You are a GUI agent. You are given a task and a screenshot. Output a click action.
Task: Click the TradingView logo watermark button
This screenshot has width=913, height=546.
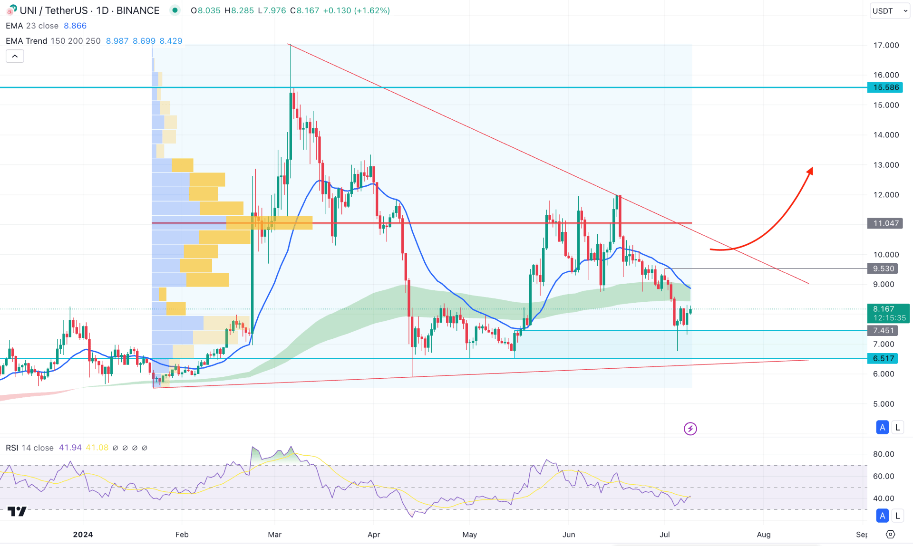[17, 511]
